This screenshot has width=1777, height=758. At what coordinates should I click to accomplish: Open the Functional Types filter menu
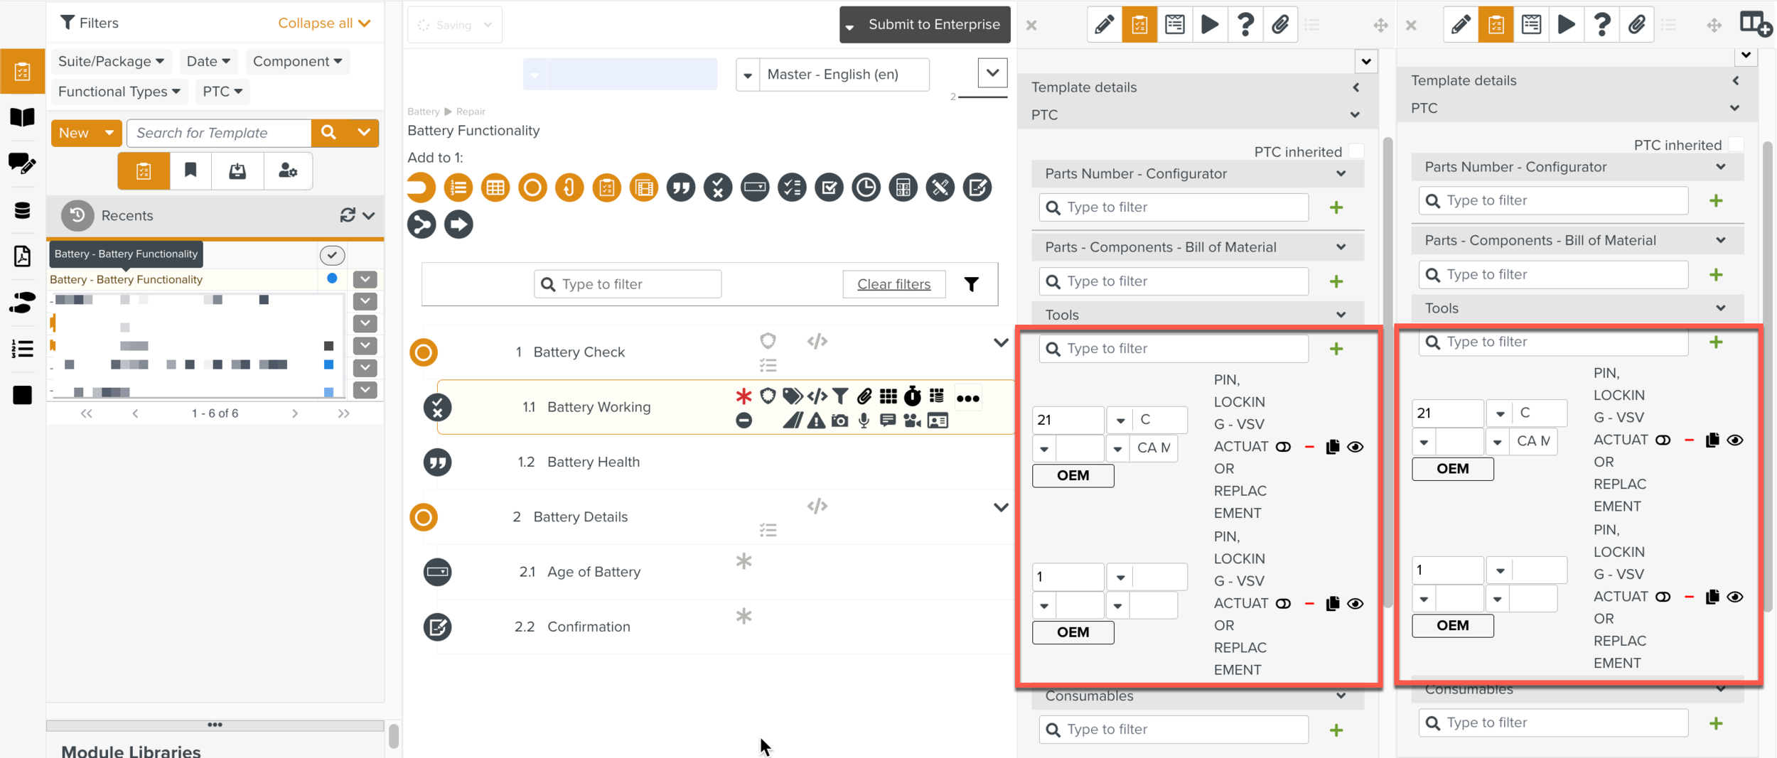pos(119,92)
